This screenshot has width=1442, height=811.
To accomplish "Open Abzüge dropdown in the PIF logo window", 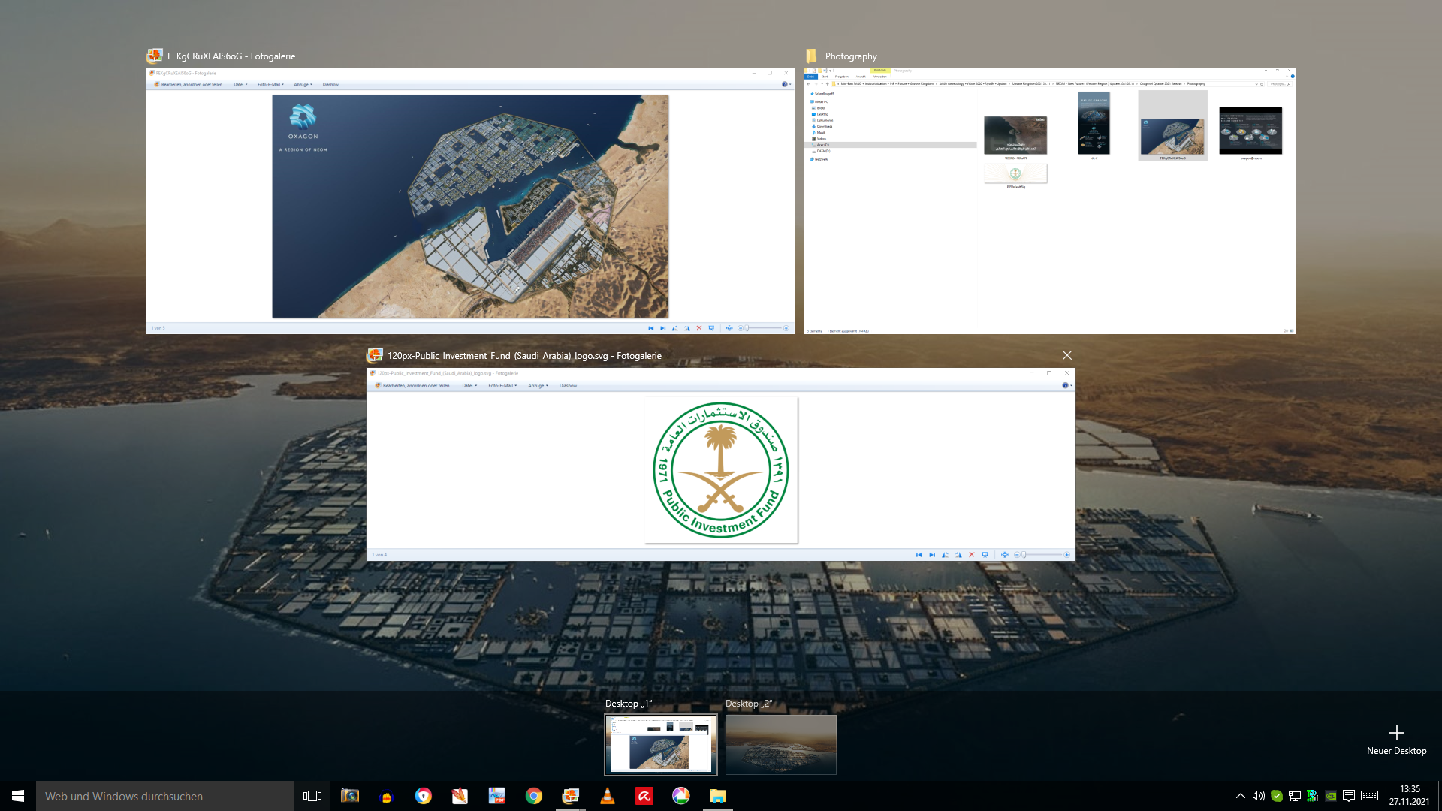I will [x=538, y=386].
